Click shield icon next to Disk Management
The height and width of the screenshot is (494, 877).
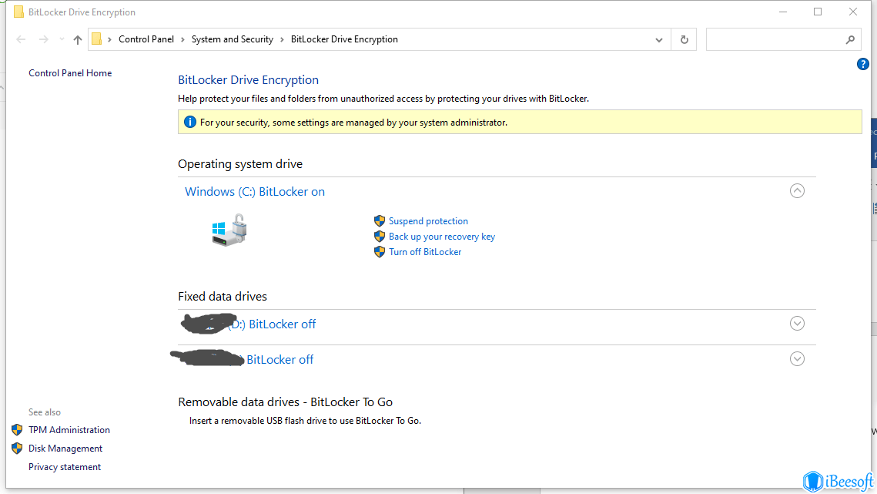17,448
